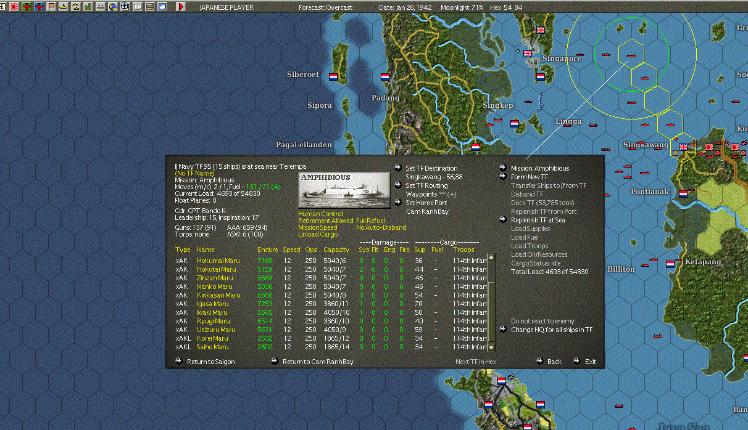Viewport: 748px width, 430px height.
Task: Click the cloud weather toolbar icon
Action: (x=162, y=7)
